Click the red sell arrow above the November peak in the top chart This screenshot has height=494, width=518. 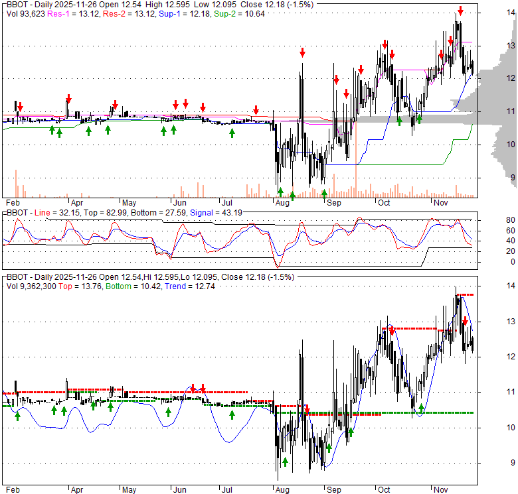[460, 11]
